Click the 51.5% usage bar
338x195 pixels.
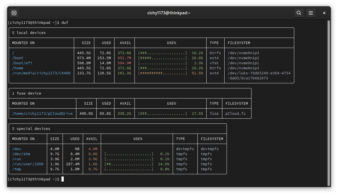point(163,73)
